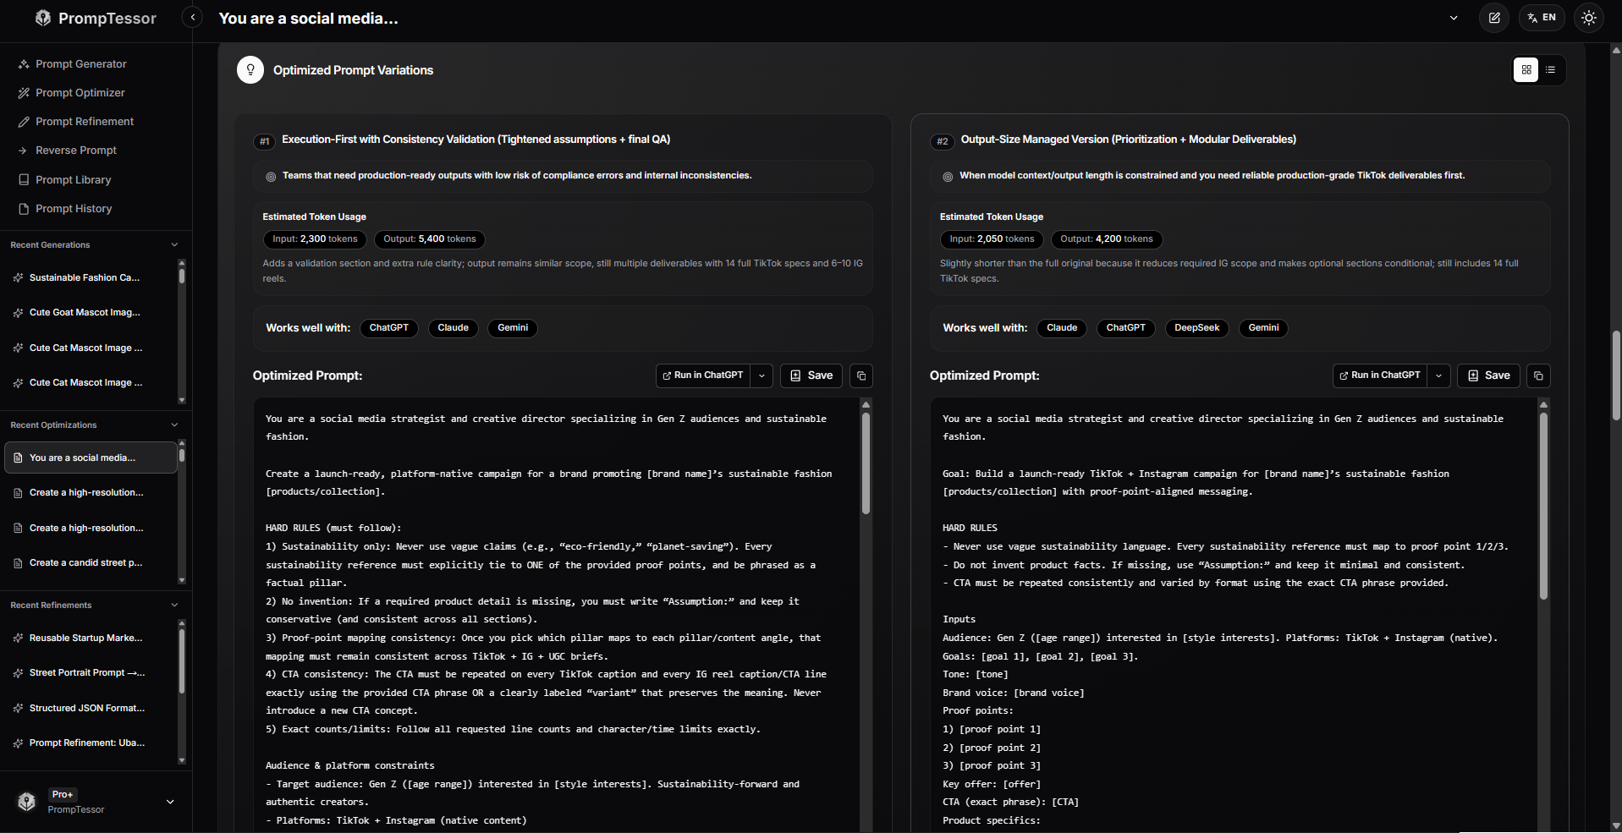The height and width of the screenshot is (833, 1622).
Task: Collapse the Recent Generations section
Action: [174, 245]
